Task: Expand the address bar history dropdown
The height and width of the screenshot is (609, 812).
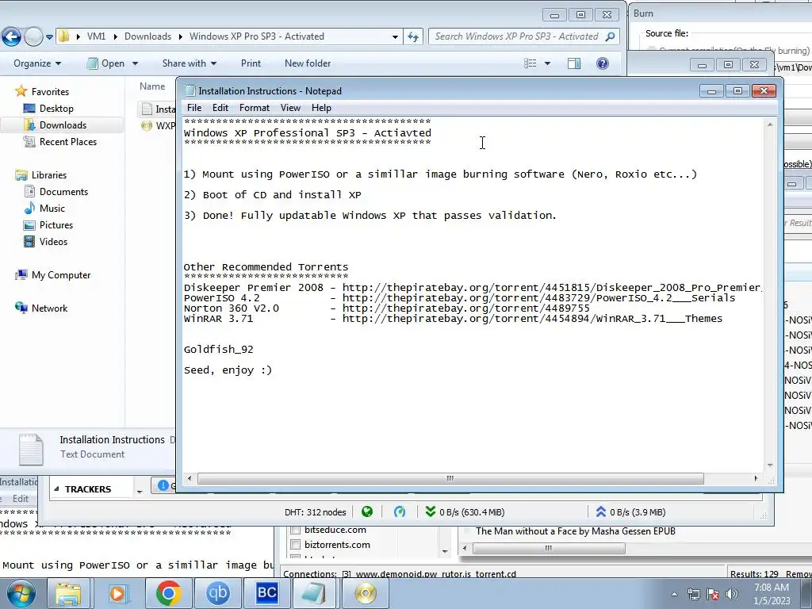Action: click(395, 36)
